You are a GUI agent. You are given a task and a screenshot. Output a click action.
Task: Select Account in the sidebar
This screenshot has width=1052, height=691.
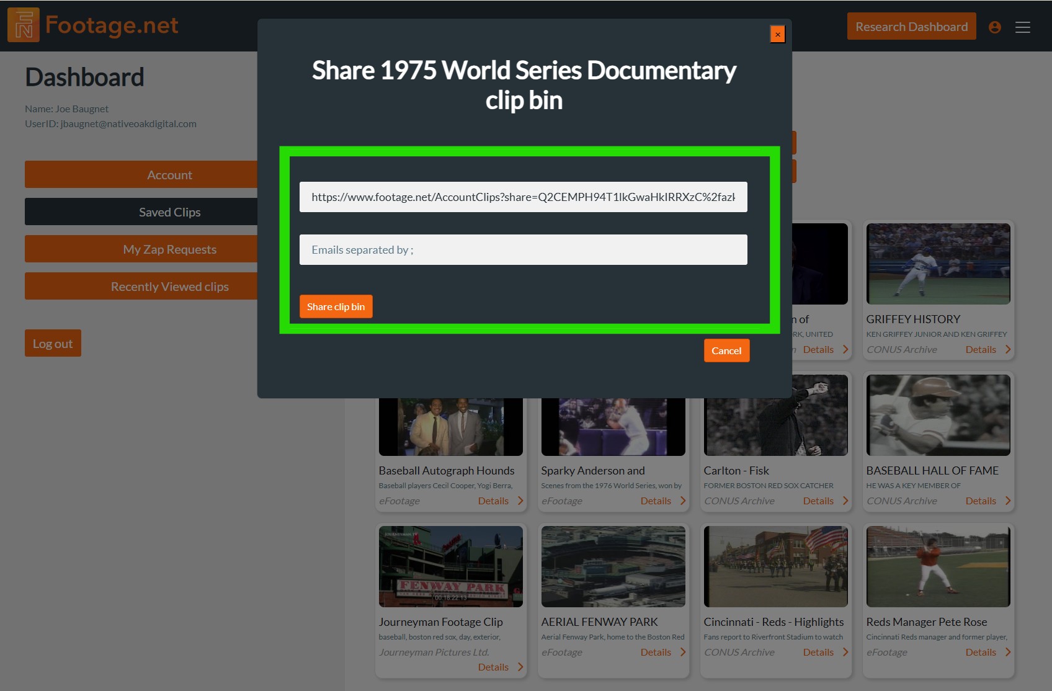tap(141, 175)
